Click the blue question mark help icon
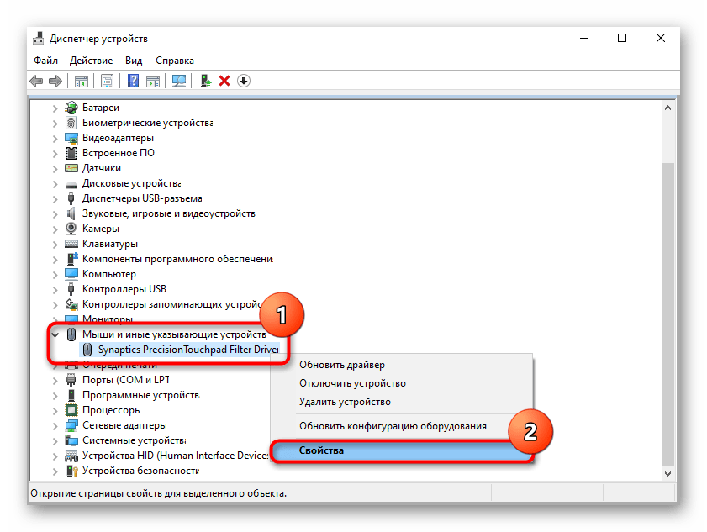This screenshot has width=707, height=532. point(133,81)
